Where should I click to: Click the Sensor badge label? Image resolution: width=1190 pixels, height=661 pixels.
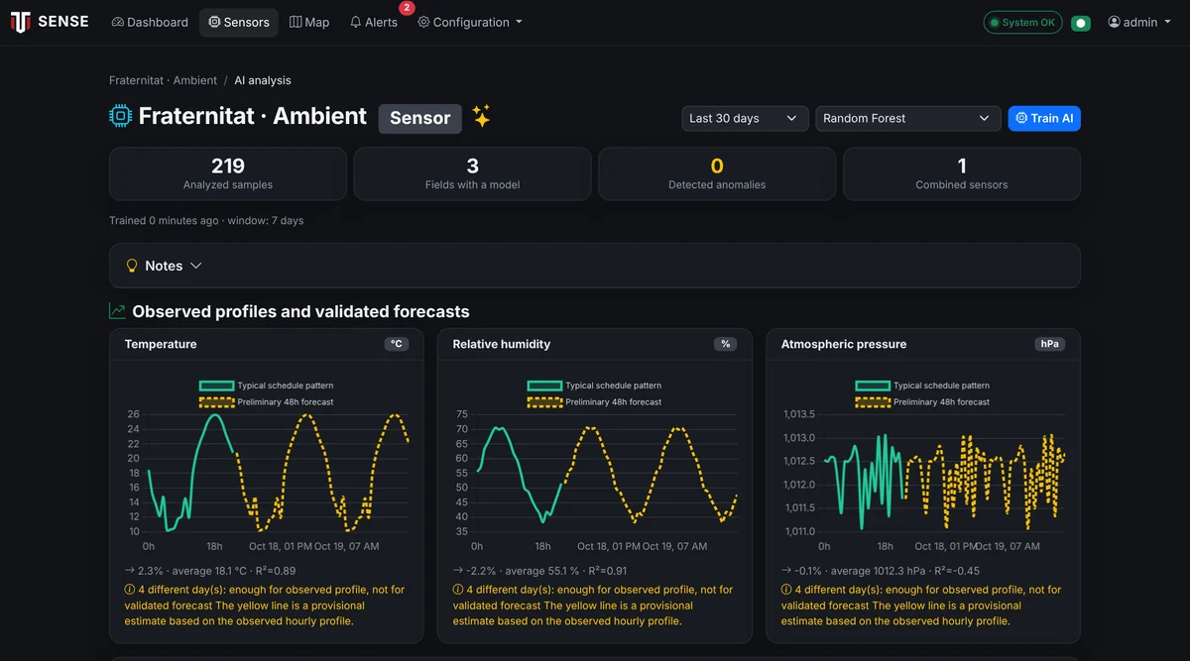point(420,118)
